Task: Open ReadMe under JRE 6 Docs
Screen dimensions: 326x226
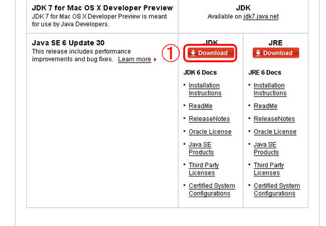Action: tap(265, 106)
